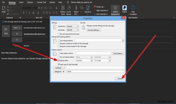Screen dimensions: 176x104
Task: Click the font color swatch
Action: (38, 13)
